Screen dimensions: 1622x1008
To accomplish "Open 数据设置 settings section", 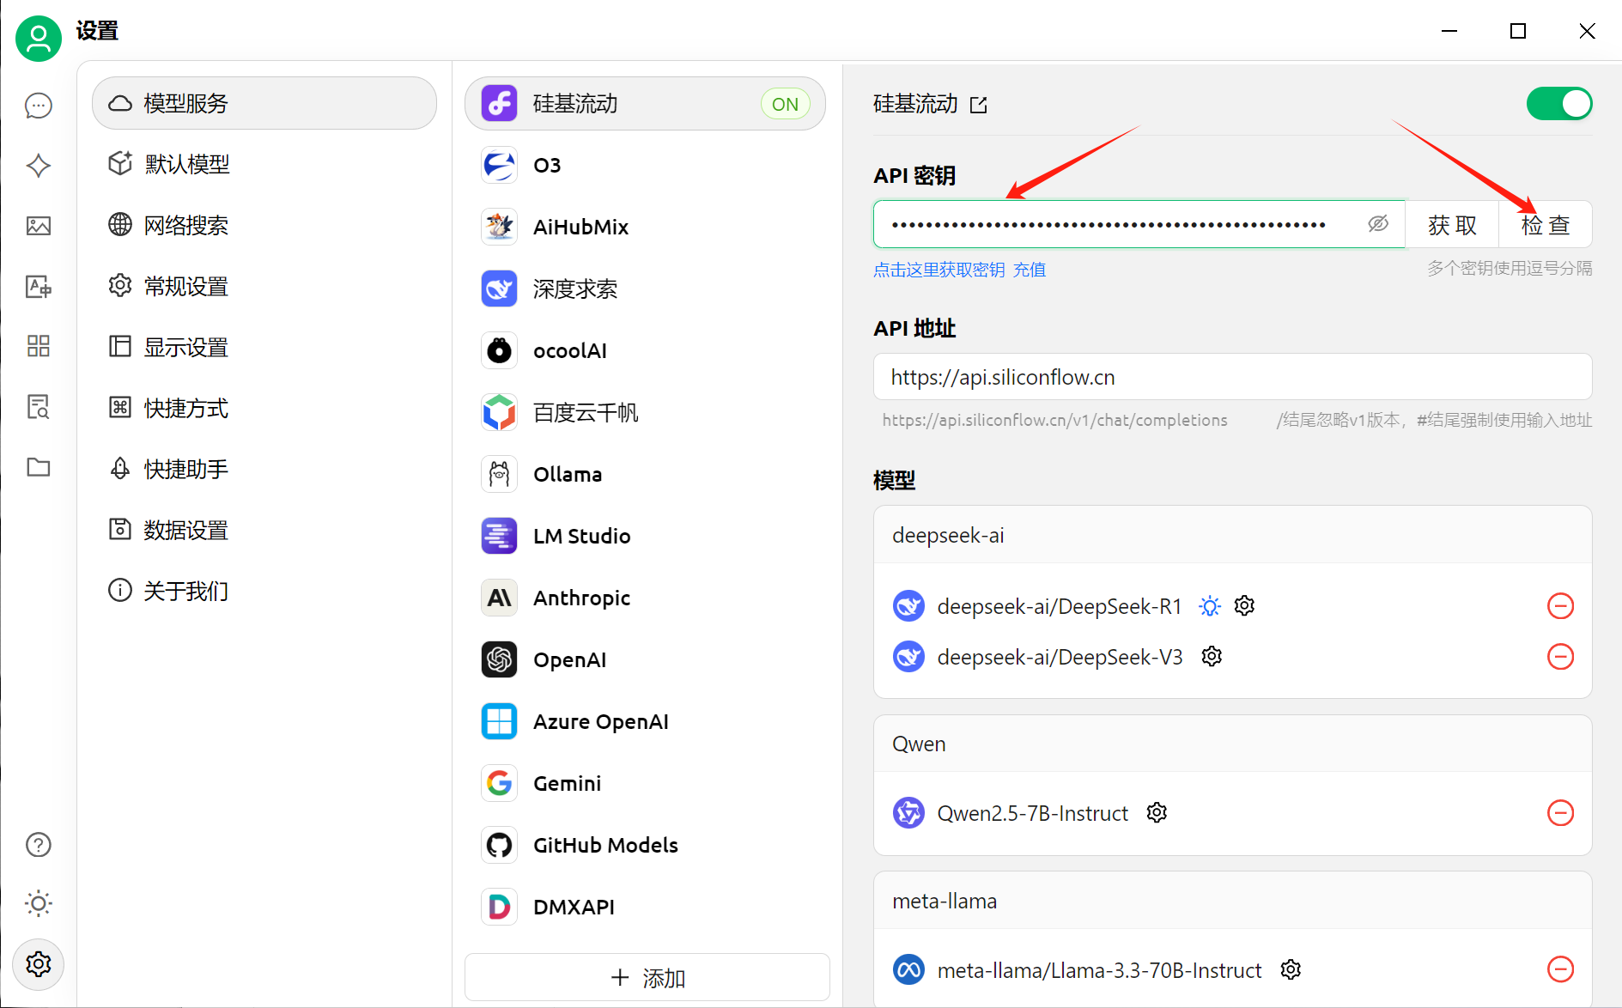I will [264, 530].
